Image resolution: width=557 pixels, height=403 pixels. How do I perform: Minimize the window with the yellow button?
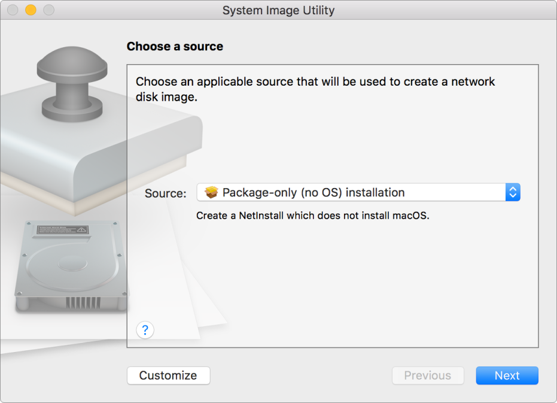pos(31,10)
